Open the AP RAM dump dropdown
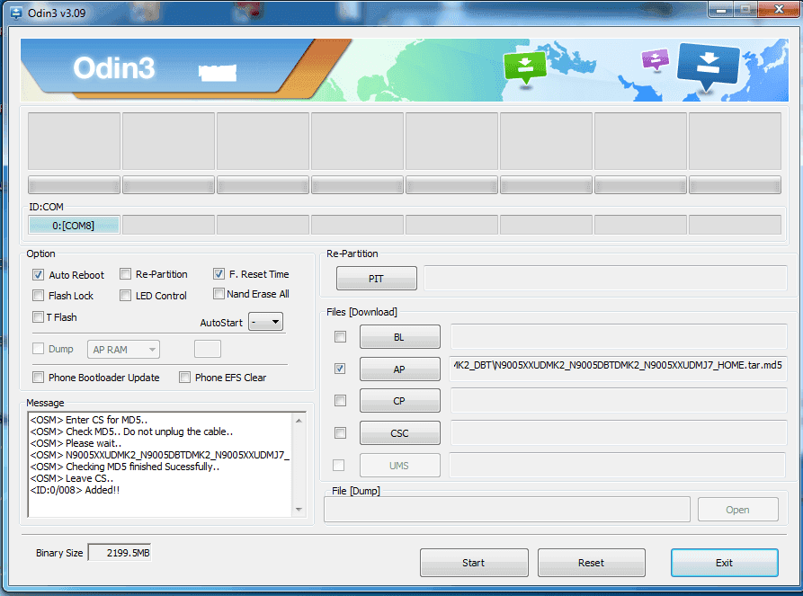Screen dimensions: 803x596 click(x=123, y=350)
